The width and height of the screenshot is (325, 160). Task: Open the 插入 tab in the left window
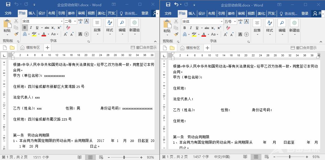(32, 13)
